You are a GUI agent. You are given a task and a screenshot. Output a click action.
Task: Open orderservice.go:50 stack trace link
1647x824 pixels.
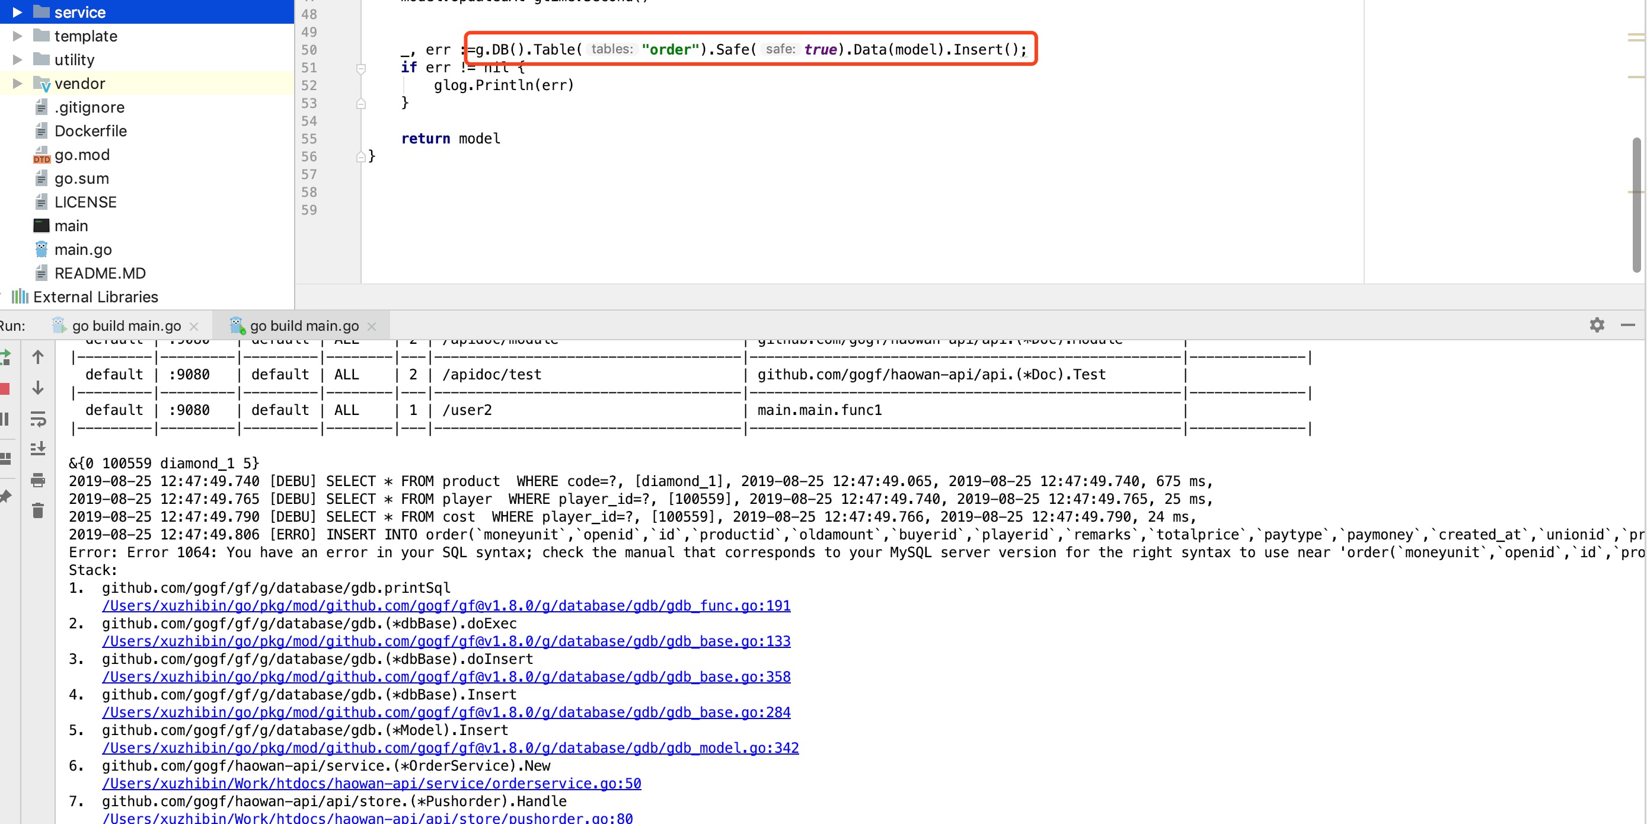coord(371,783)
